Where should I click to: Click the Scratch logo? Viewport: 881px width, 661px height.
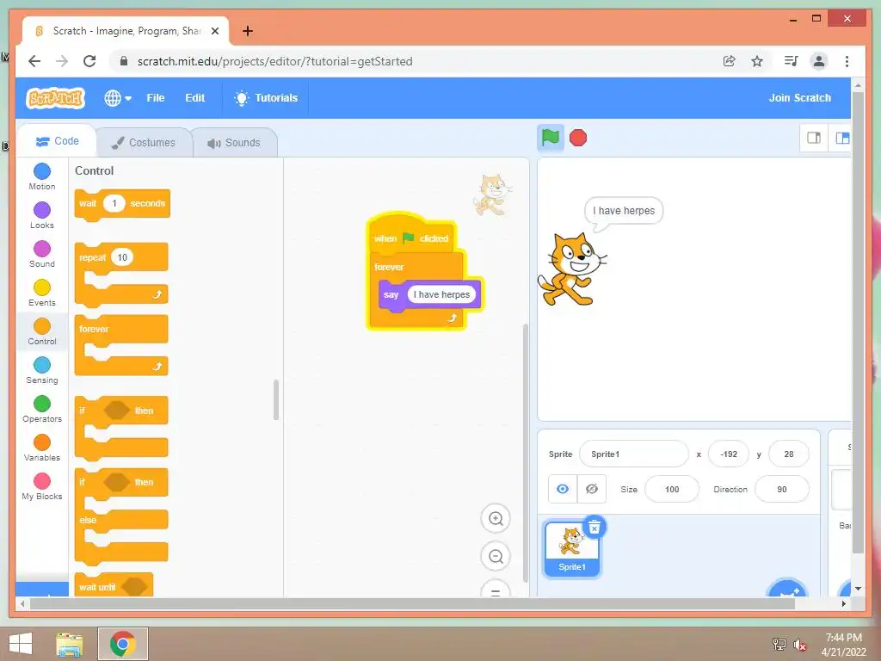click(55, 98)
